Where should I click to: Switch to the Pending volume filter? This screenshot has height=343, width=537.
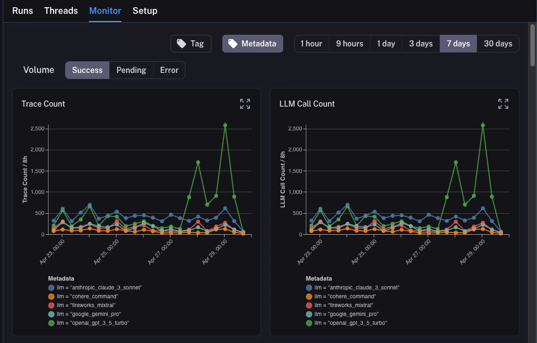pyautogui.click(x=131, y=70)
